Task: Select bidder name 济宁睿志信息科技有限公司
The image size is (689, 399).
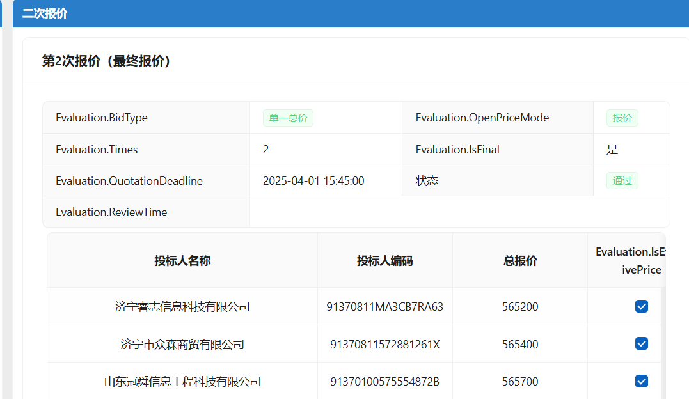Action: pos(182,307)
